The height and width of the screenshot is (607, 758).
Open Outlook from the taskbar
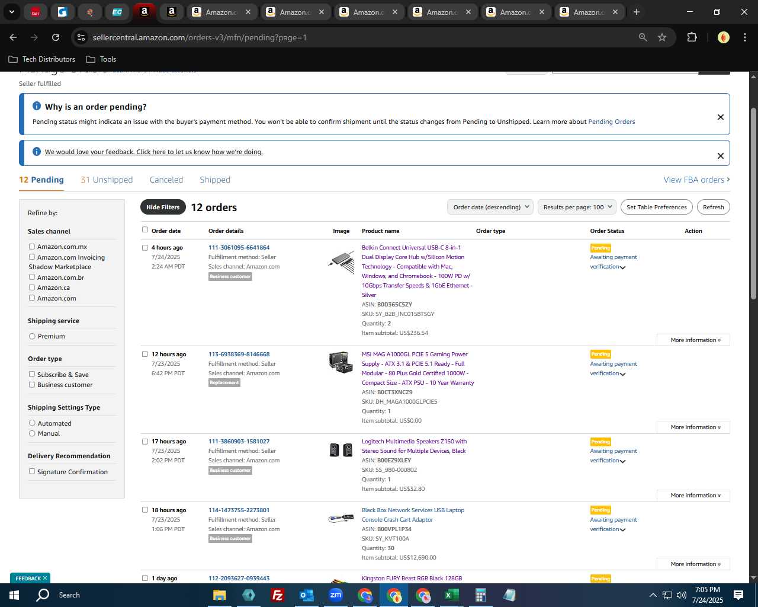point(306,595)
